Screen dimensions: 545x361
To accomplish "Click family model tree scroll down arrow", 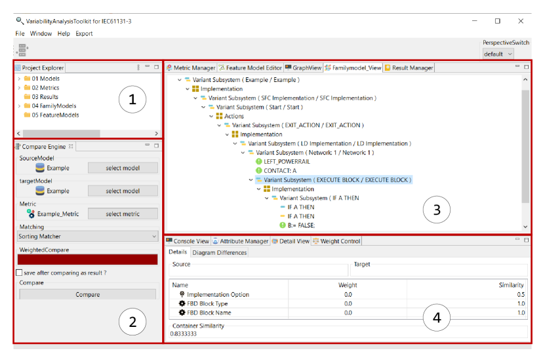I will 525,227.
